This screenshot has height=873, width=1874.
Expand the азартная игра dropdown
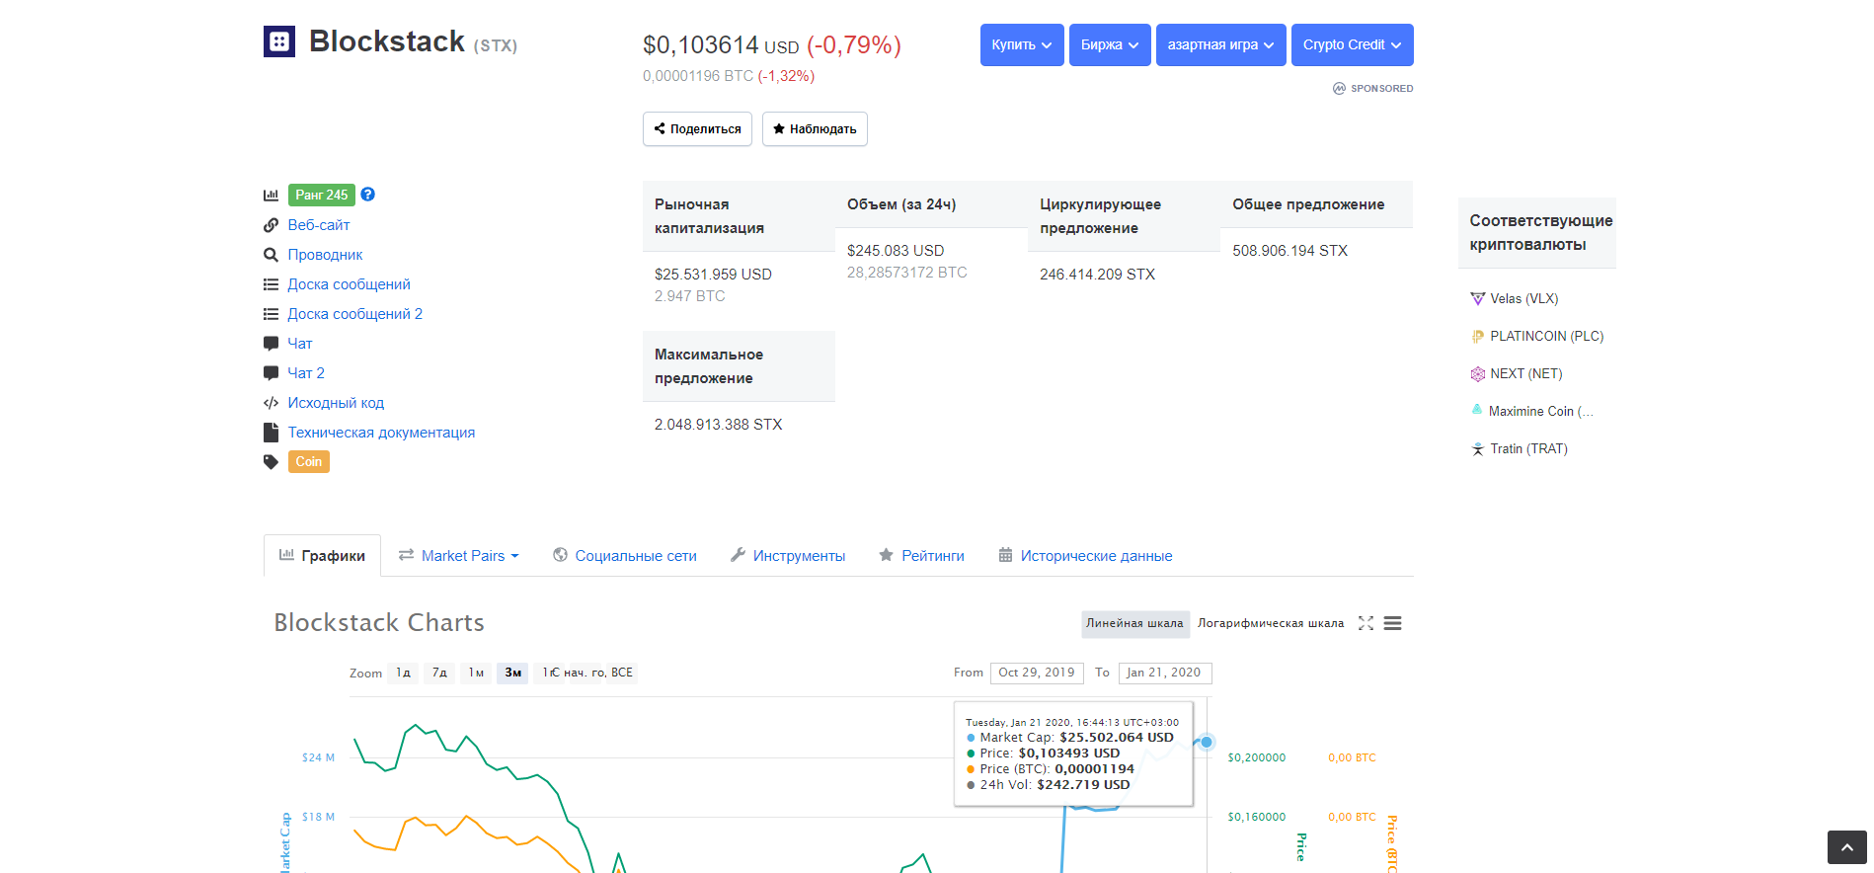point(1220,44)
